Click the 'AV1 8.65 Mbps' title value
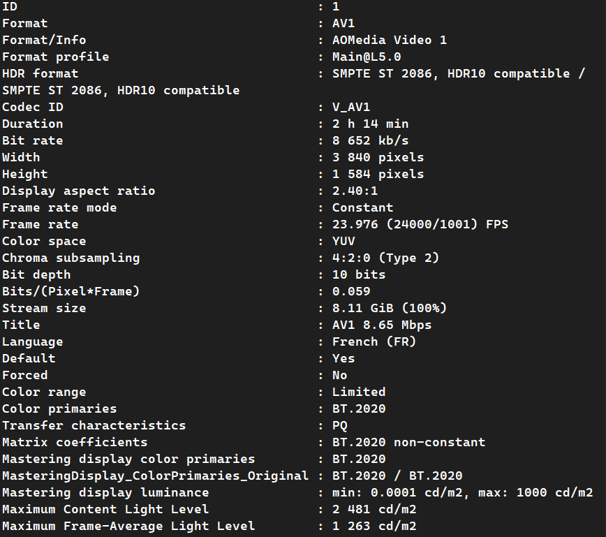The image size is (606, 537). [x=381, y=325]
